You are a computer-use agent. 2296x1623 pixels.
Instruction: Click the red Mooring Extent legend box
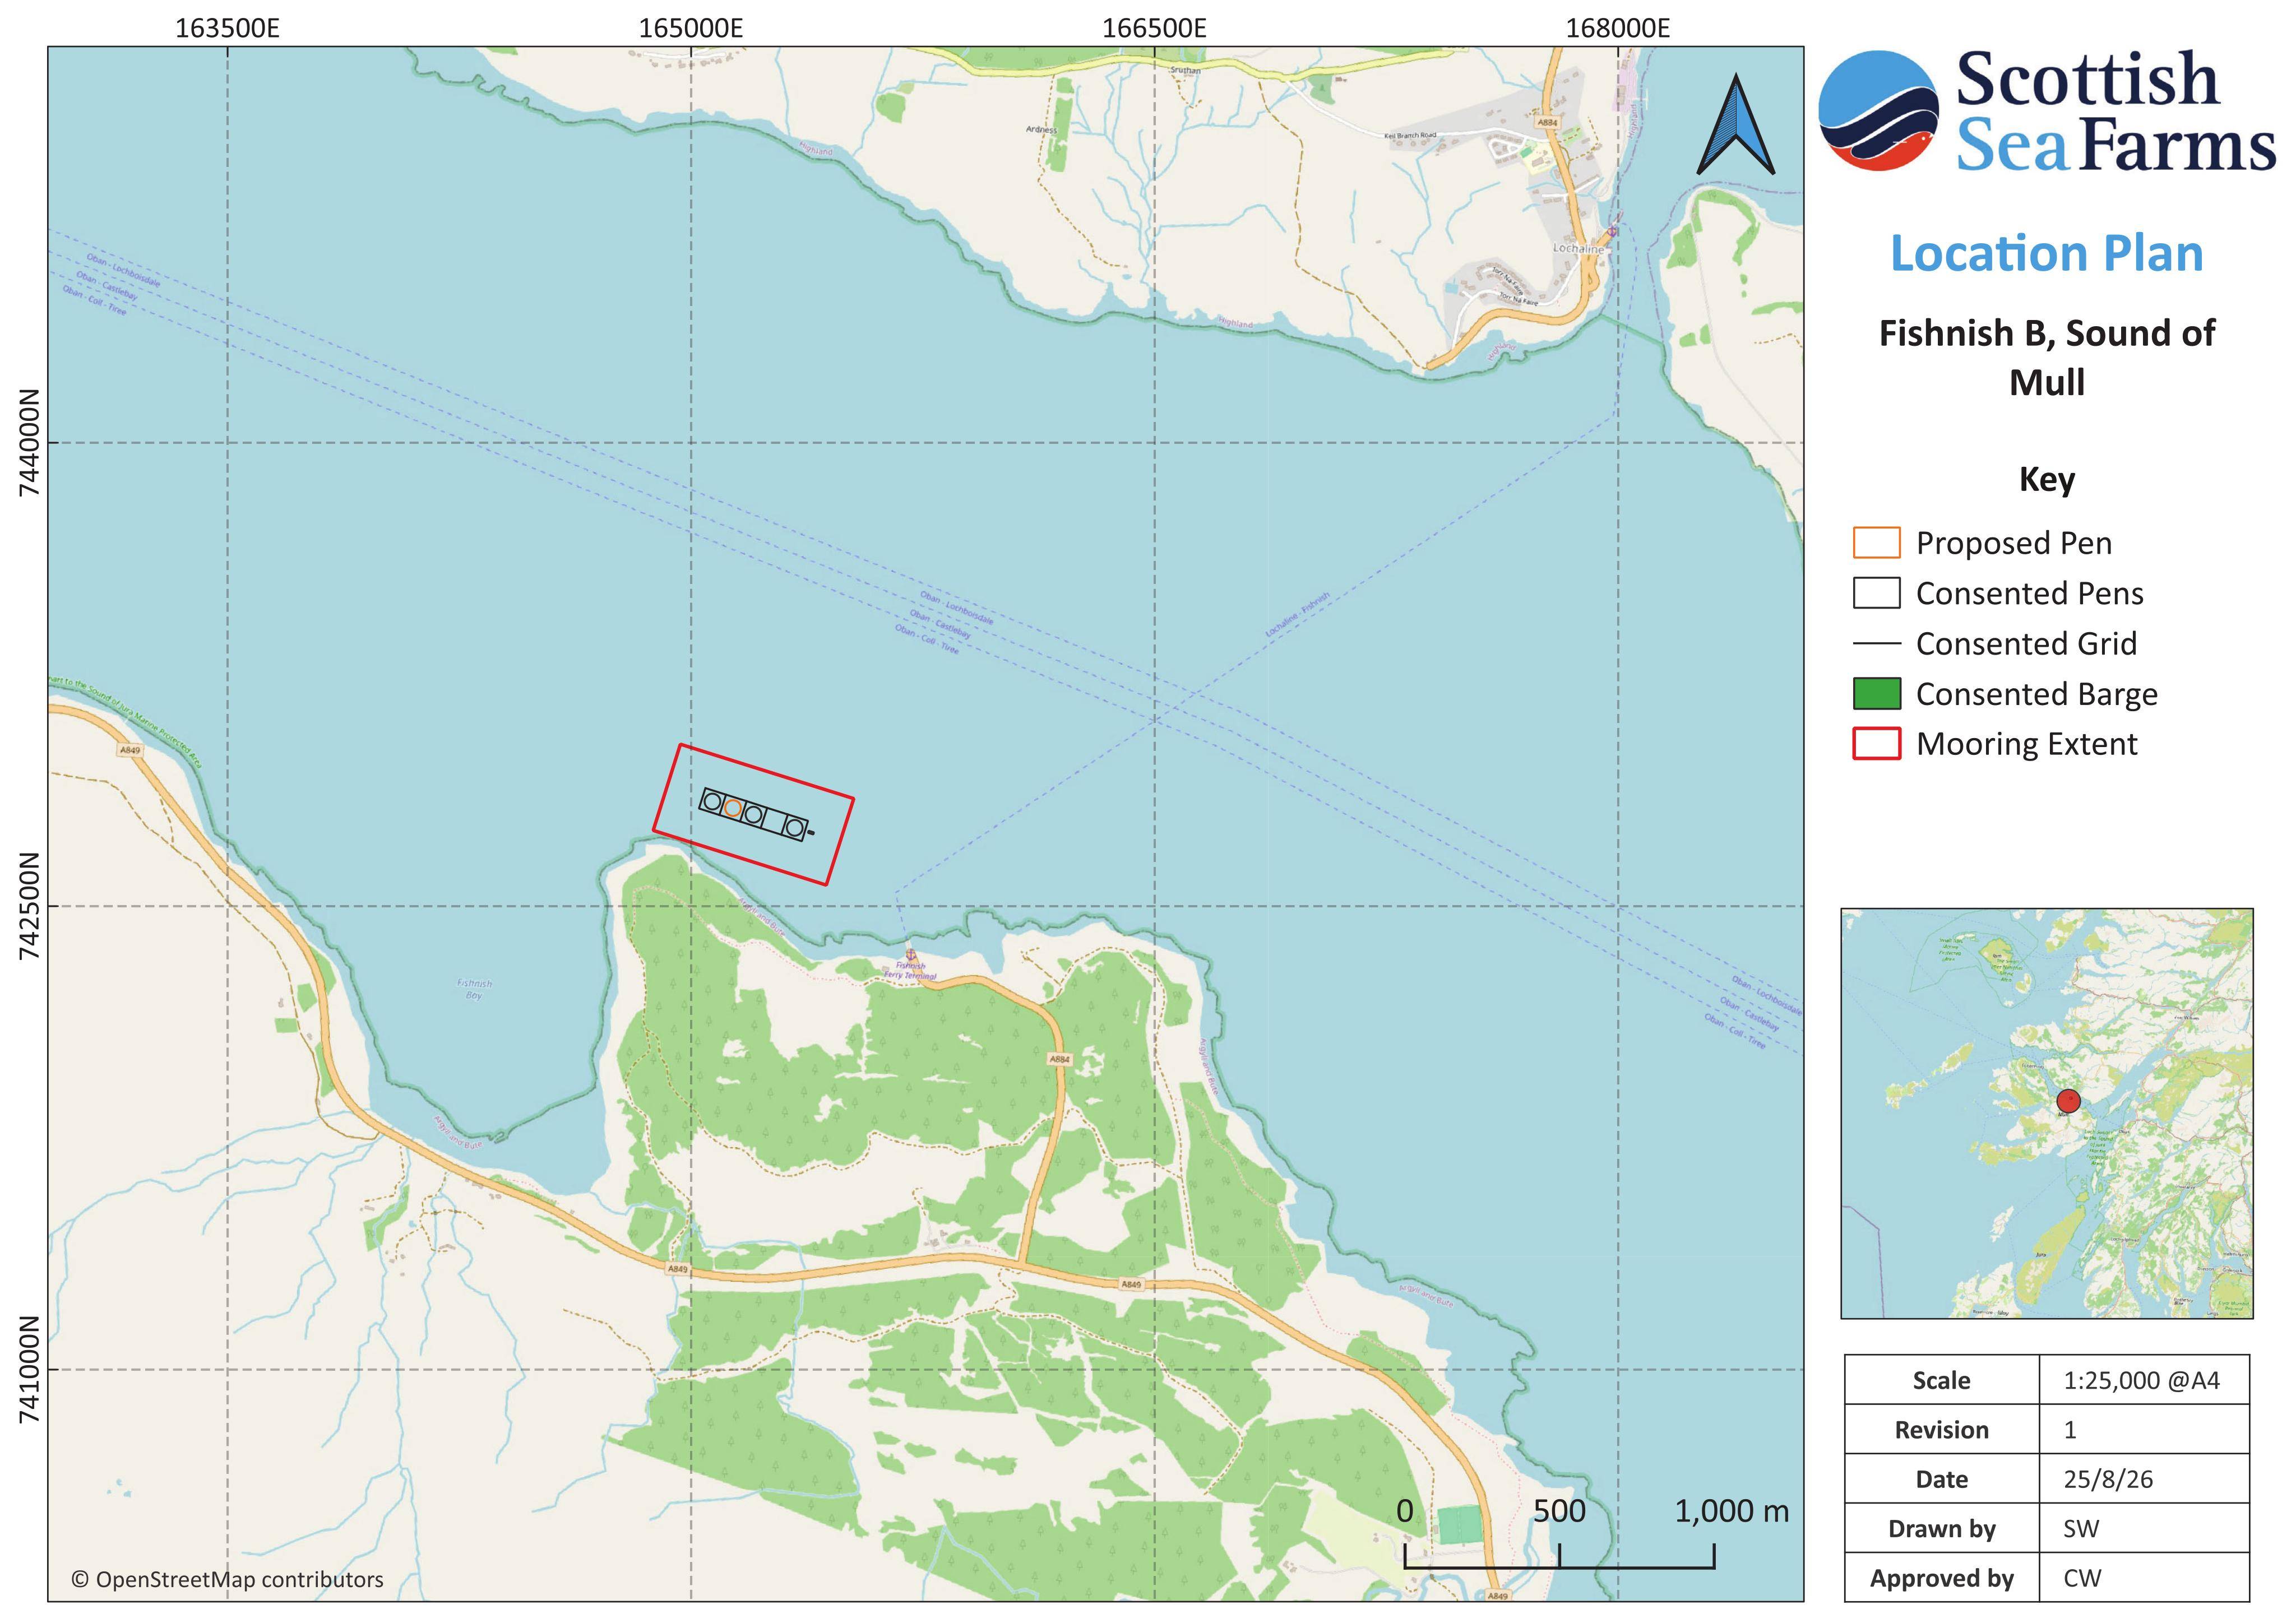coord(1876,744)
